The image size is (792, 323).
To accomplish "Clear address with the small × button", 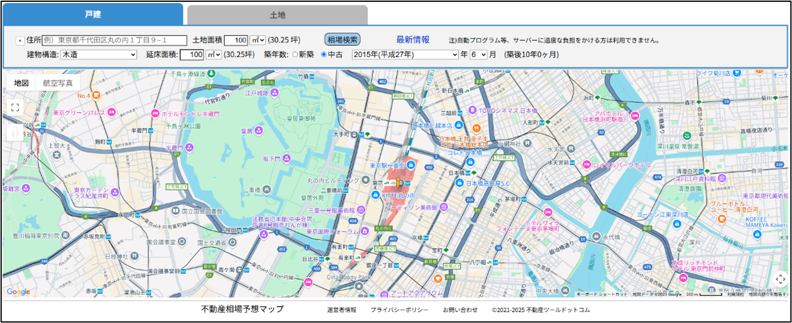I will point(20,41).
